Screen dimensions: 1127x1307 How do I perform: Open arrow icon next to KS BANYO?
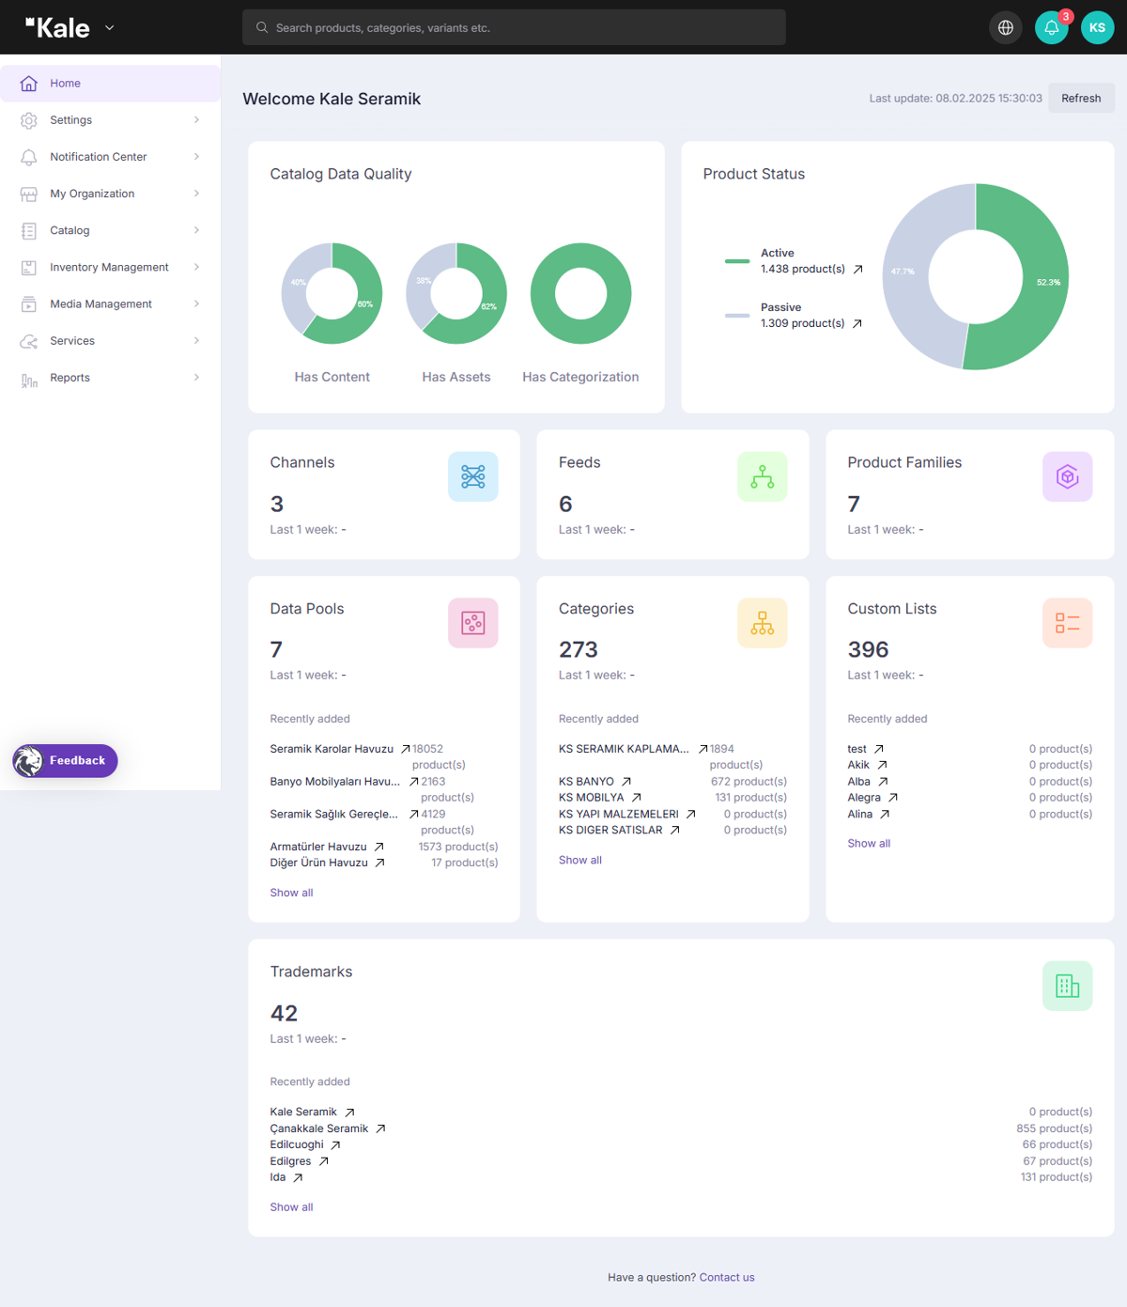pos(626,782)
